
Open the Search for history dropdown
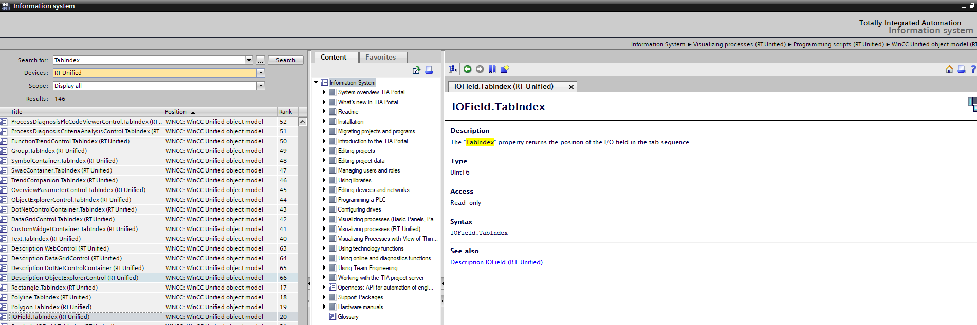click(249, 60)
